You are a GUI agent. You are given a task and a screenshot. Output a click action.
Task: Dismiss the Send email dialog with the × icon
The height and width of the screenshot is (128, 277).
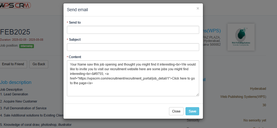click(198, 8)
